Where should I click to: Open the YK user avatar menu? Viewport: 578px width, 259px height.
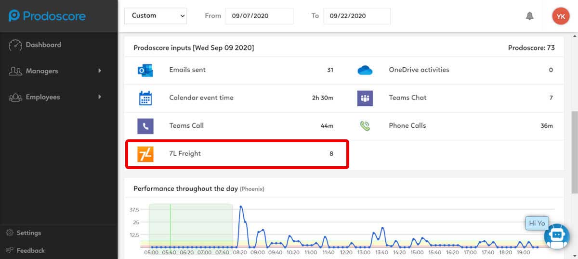561,16
